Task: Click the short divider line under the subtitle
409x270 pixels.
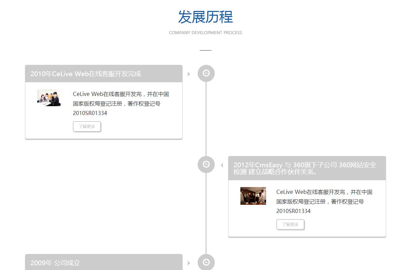Action: 206,50
